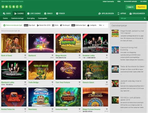View Erbjudanden offers
This screenshot has height=113, width=148.
coord(137,13)
